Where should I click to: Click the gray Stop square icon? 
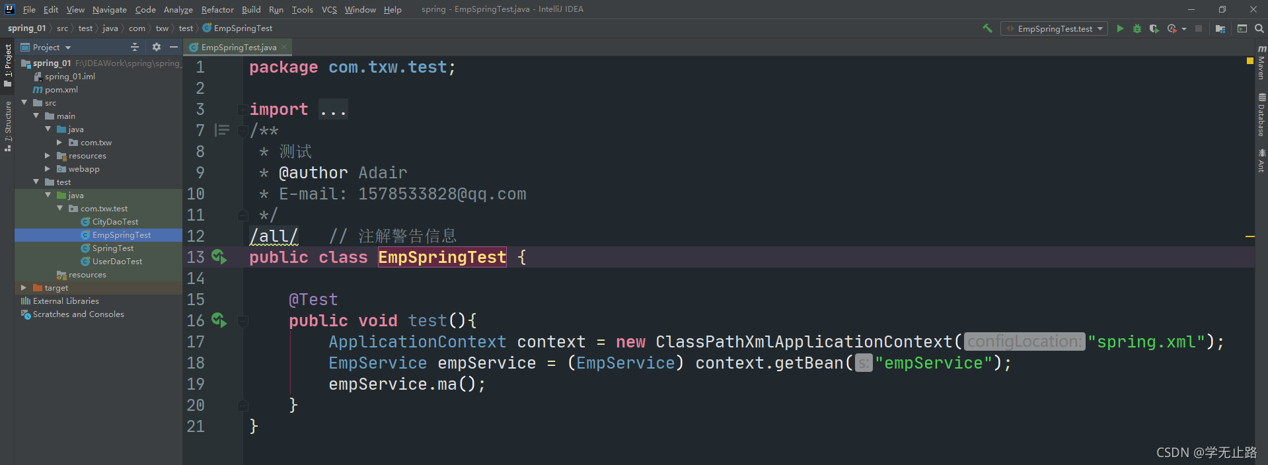[1199, 28]
